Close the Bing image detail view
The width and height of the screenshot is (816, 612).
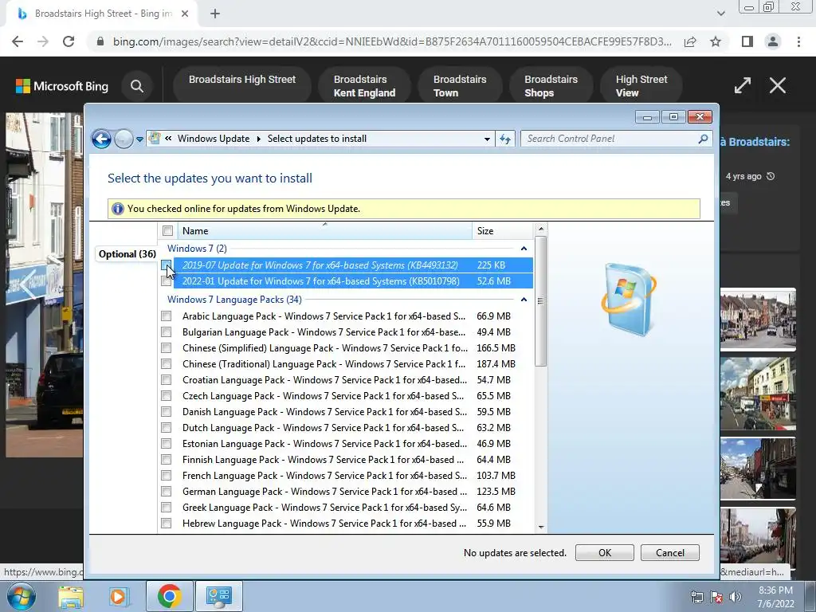coord(778,85)
